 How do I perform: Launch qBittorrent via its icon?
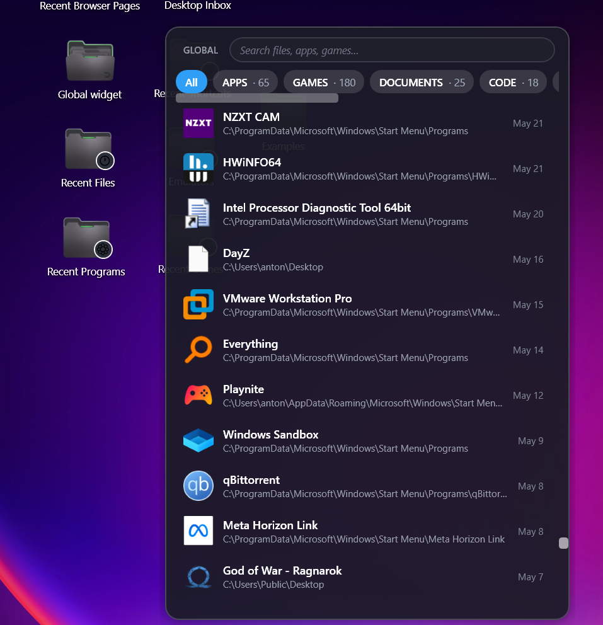tap(198, 486)
